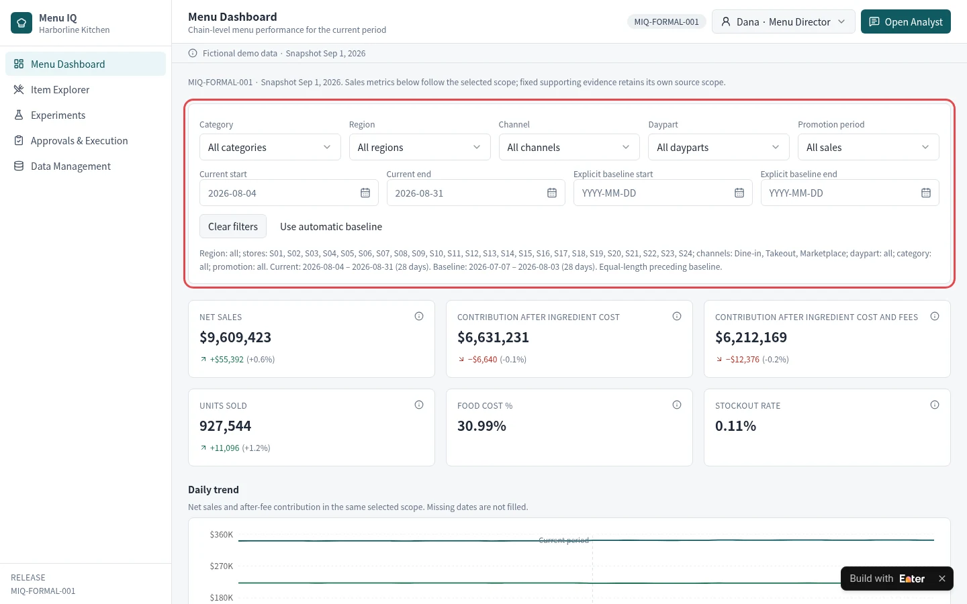The height and width of the screenshot is (604, 967).
Task: Click the fictional demo data info icon
Action: pyautogui.click(x=193, y=53)
